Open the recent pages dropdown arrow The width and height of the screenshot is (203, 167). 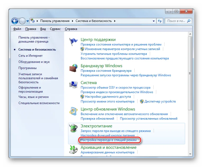coord(27,21)
